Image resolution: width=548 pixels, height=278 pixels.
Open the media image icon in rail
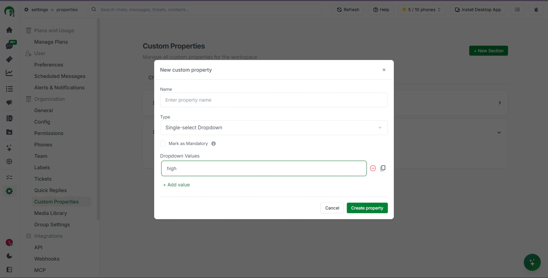[9, 132]
